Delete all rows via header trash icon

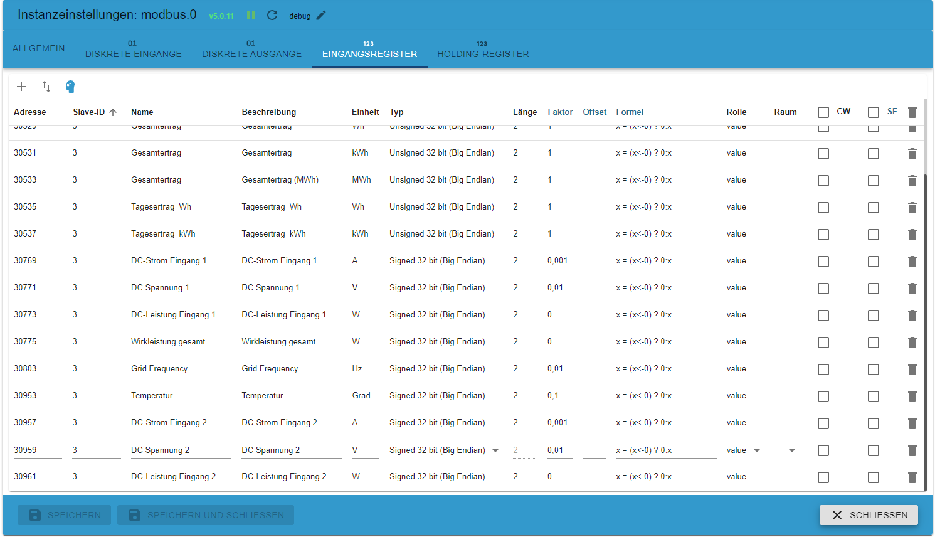[x=912, y=112]
